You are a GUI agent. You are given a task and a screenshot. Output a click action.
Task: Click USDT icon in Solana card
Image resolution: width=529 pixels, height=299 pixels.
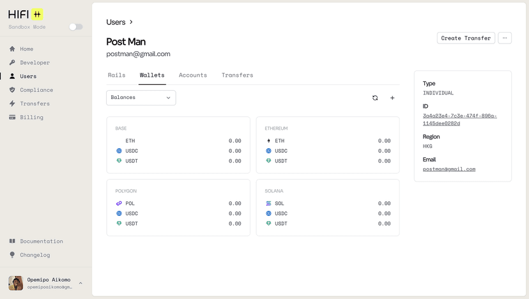268,224
